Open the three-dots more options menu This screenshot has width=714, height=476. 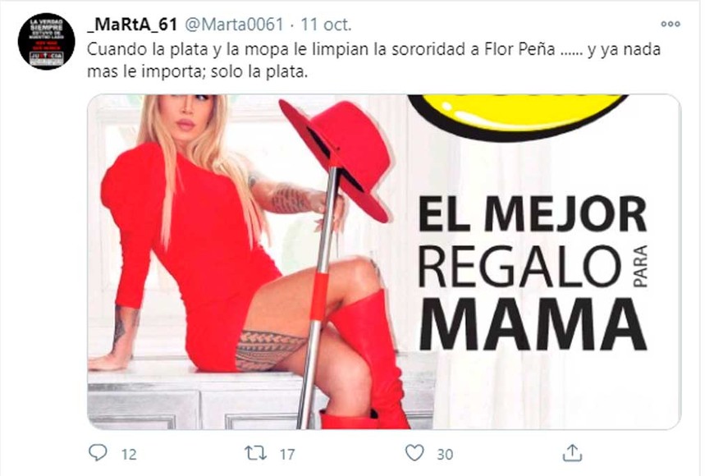point(671,24)
